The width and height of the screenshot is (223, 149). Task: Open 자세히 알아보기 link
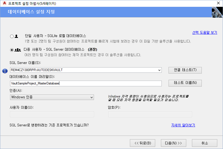183,125
